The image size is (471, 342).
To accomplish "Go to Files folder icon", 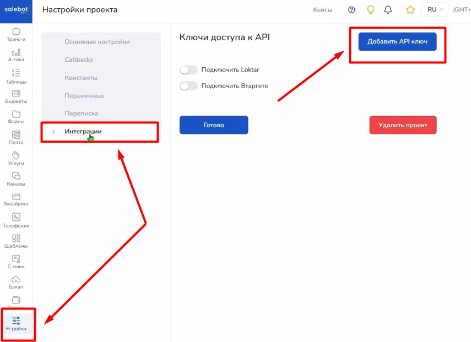I will (16, 115).
